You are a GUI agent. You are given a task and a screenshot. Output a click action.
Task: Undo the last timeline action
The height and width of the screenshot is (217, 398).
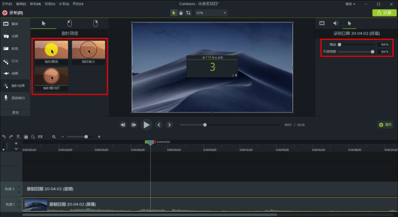click(x=4, y=137)
